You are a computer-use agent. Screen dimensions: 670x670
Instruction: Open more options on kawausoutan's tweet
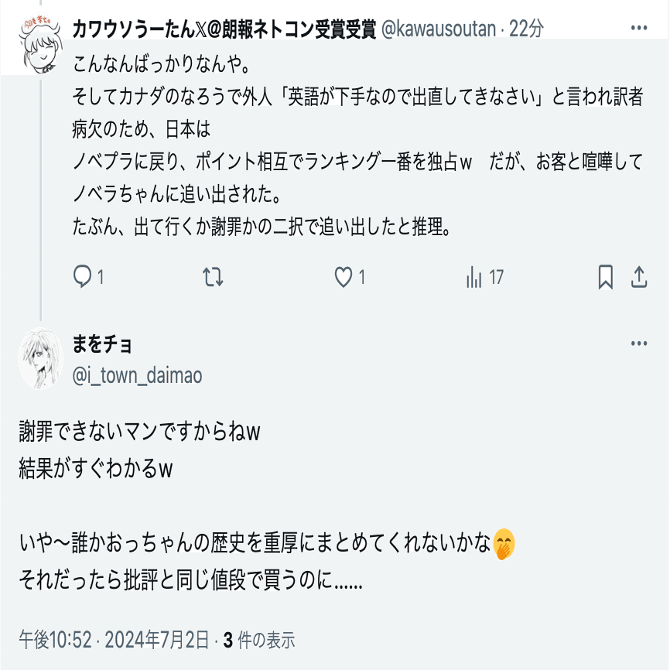click(639, 29)
